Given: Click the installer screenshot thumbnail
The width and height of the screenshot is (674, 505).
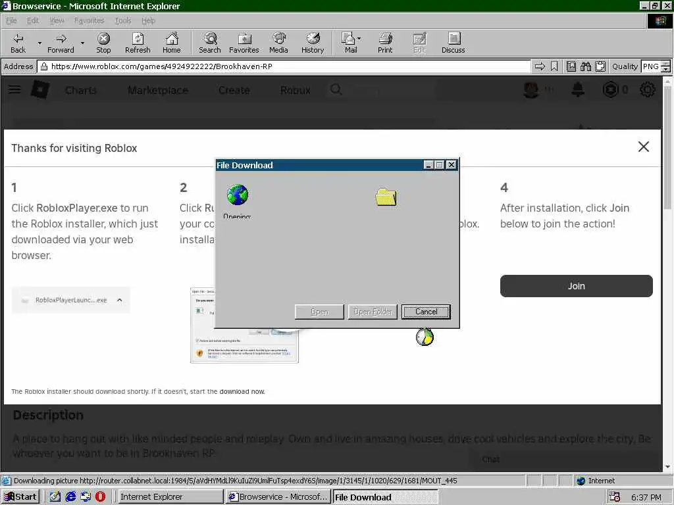Looking at the screenshot, I should click(x=244, y=325).
